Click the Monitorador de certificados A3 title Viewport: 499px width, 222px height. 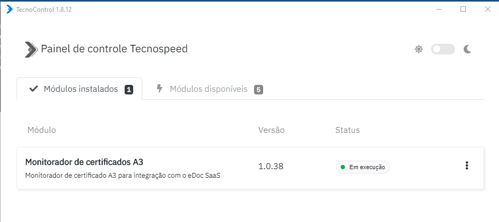pos(84,162)
